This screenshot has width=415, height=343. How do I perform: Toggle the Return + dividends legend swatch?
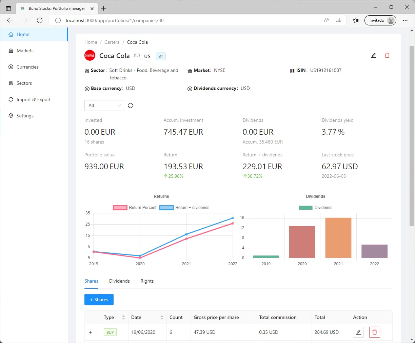click(166, 208)
